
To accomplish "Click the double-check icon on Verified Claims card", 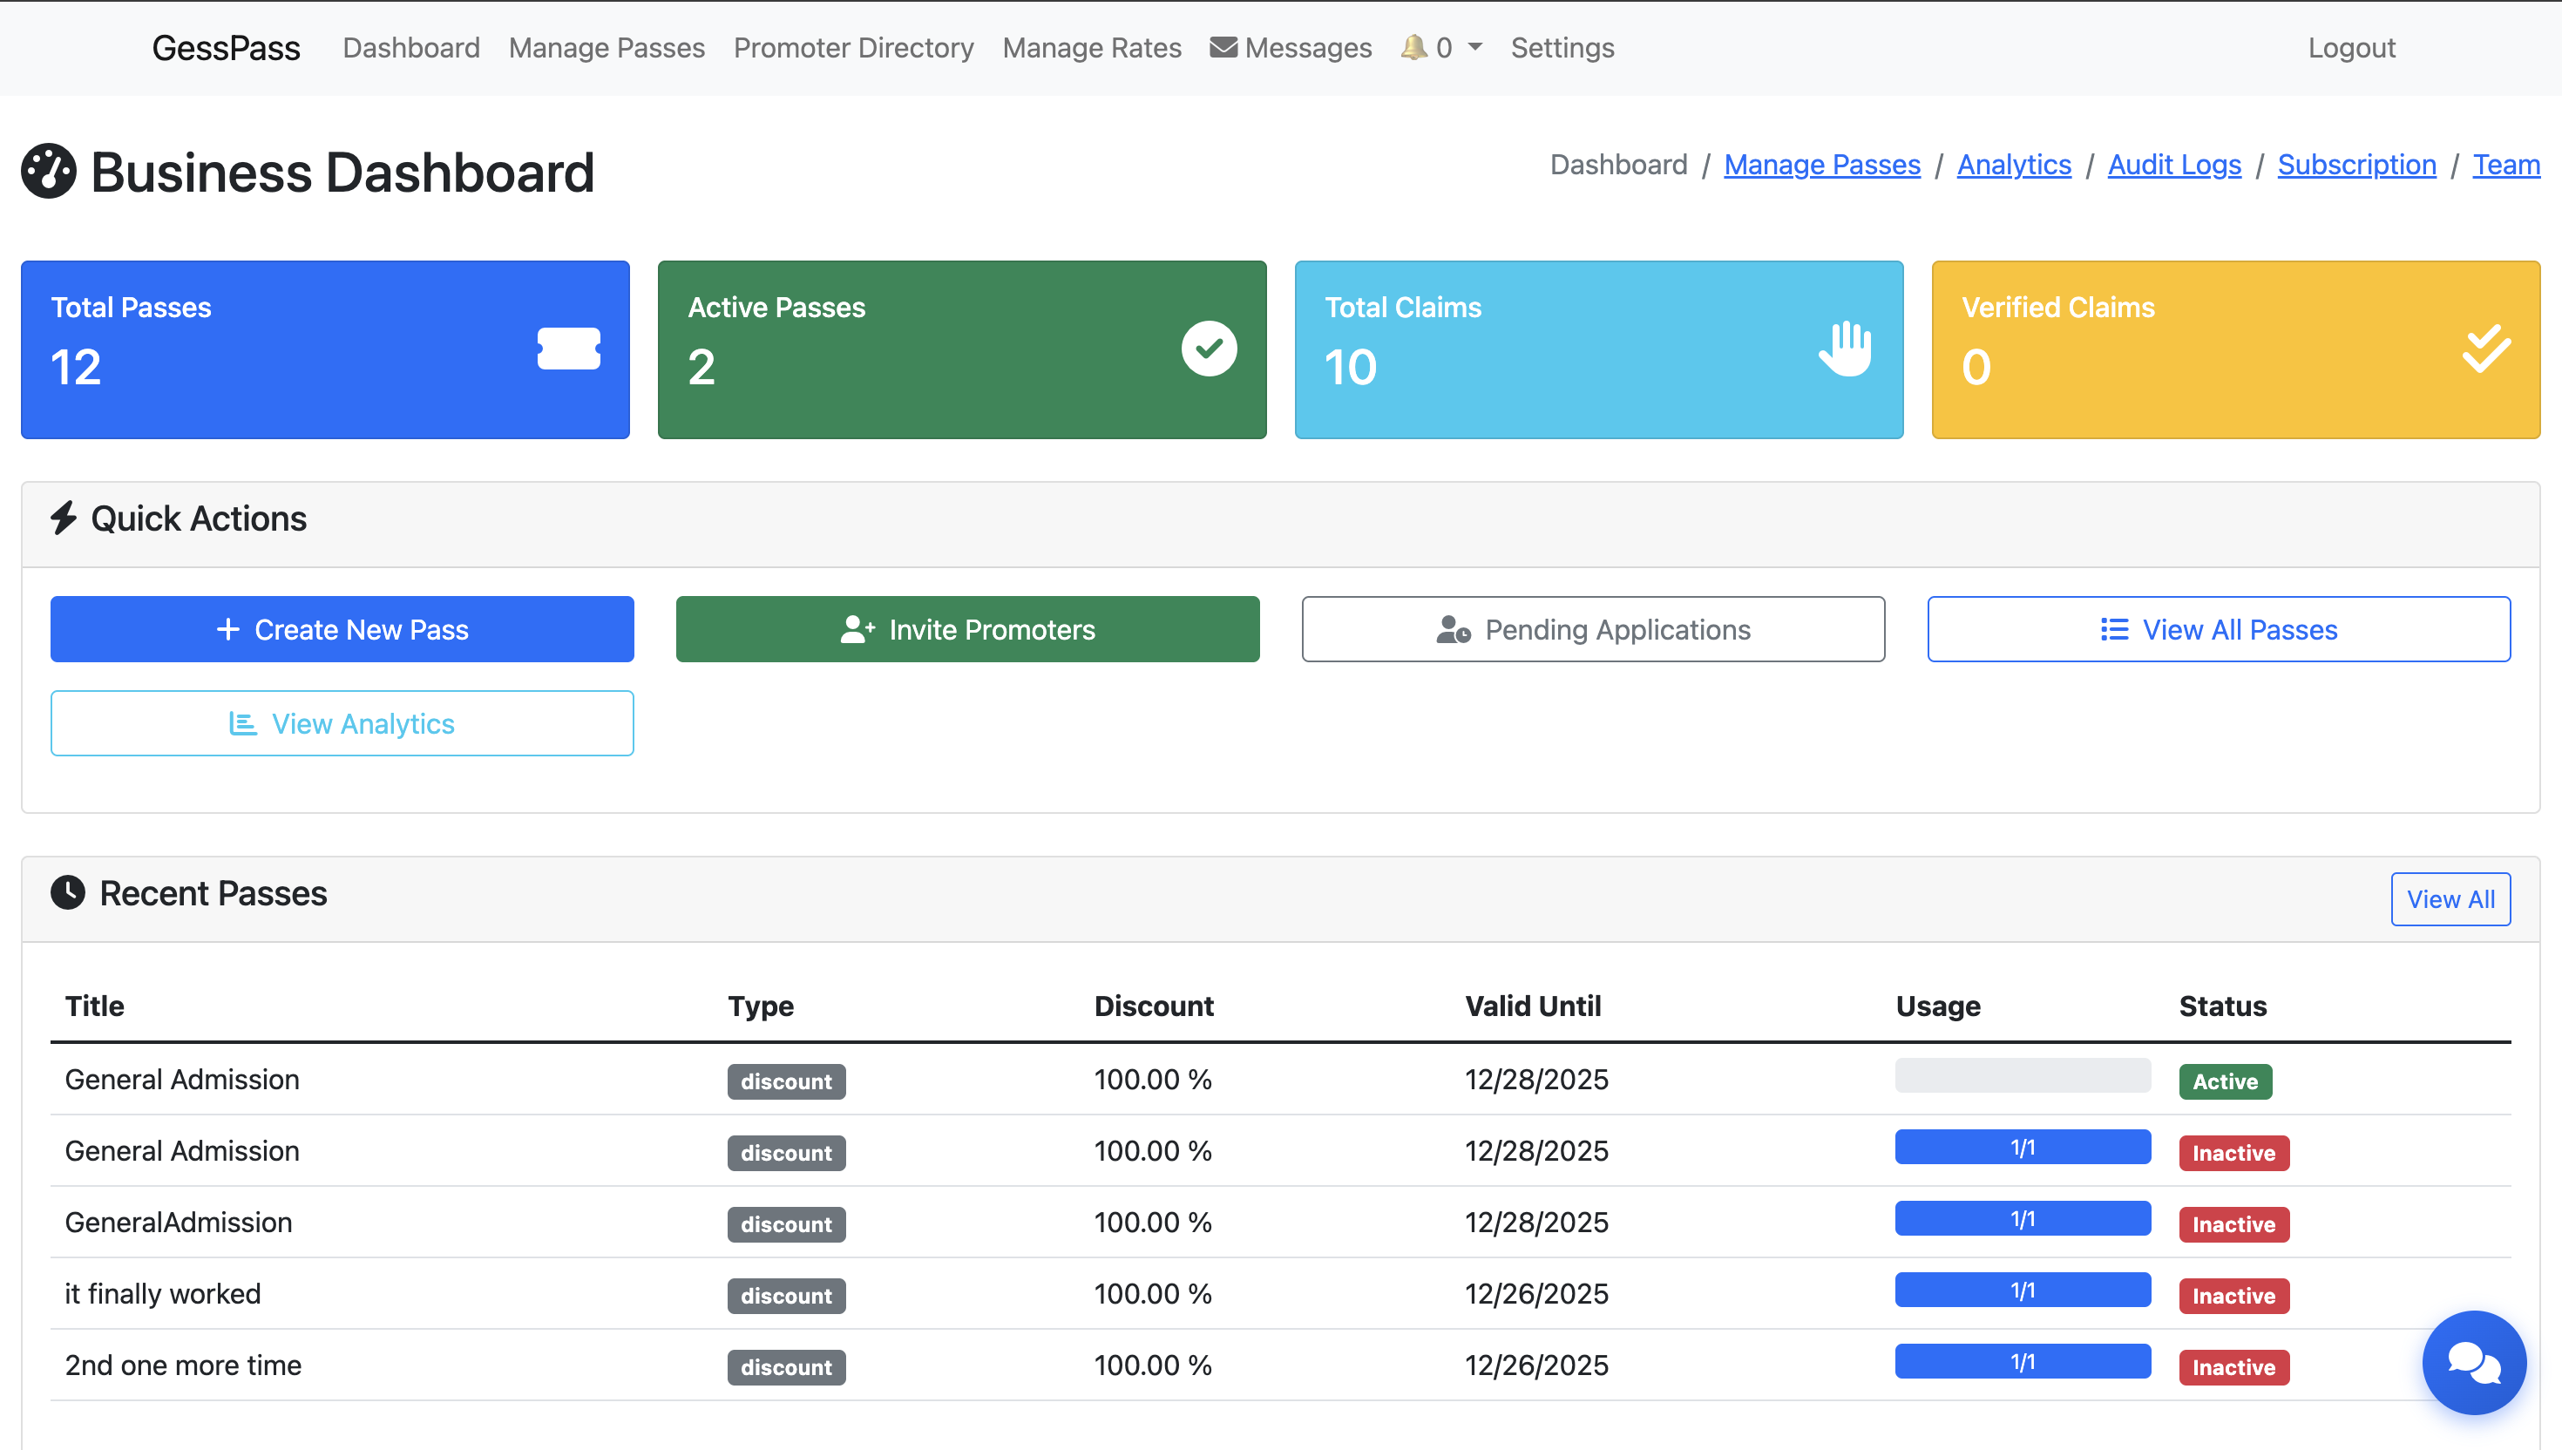I will pyautogui.click(x=2484, y=348).
